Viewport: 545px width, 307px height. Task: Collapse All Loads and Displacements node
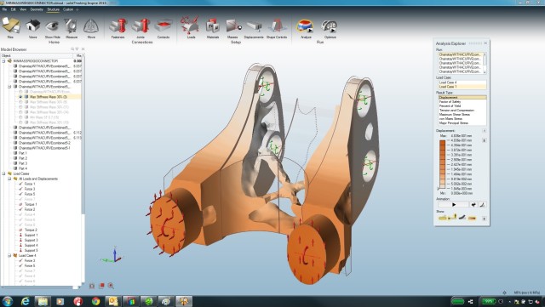9,179
